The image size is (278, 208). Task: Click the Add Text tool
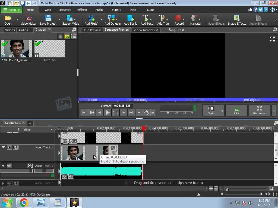coord(147,20)
